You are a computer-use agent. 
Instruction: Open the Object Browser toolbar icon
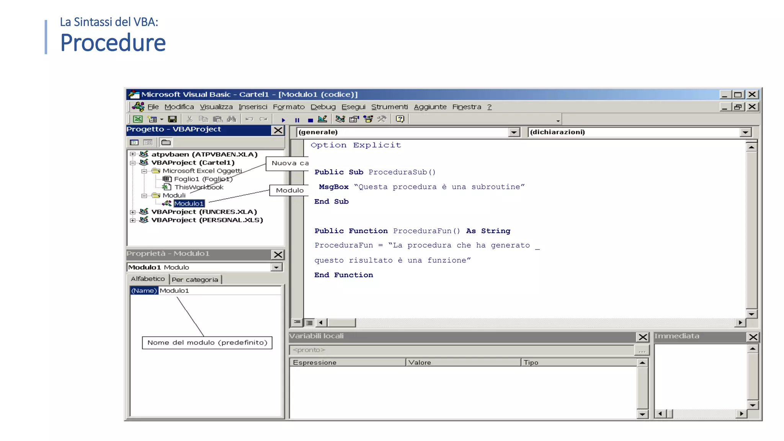pyautogui.click(x=368, y=119)
